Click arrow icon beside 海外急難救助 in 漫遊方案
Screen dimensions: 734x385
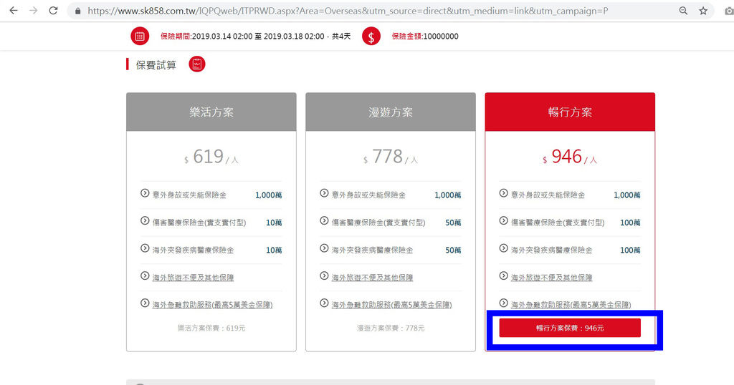(324, 303)
